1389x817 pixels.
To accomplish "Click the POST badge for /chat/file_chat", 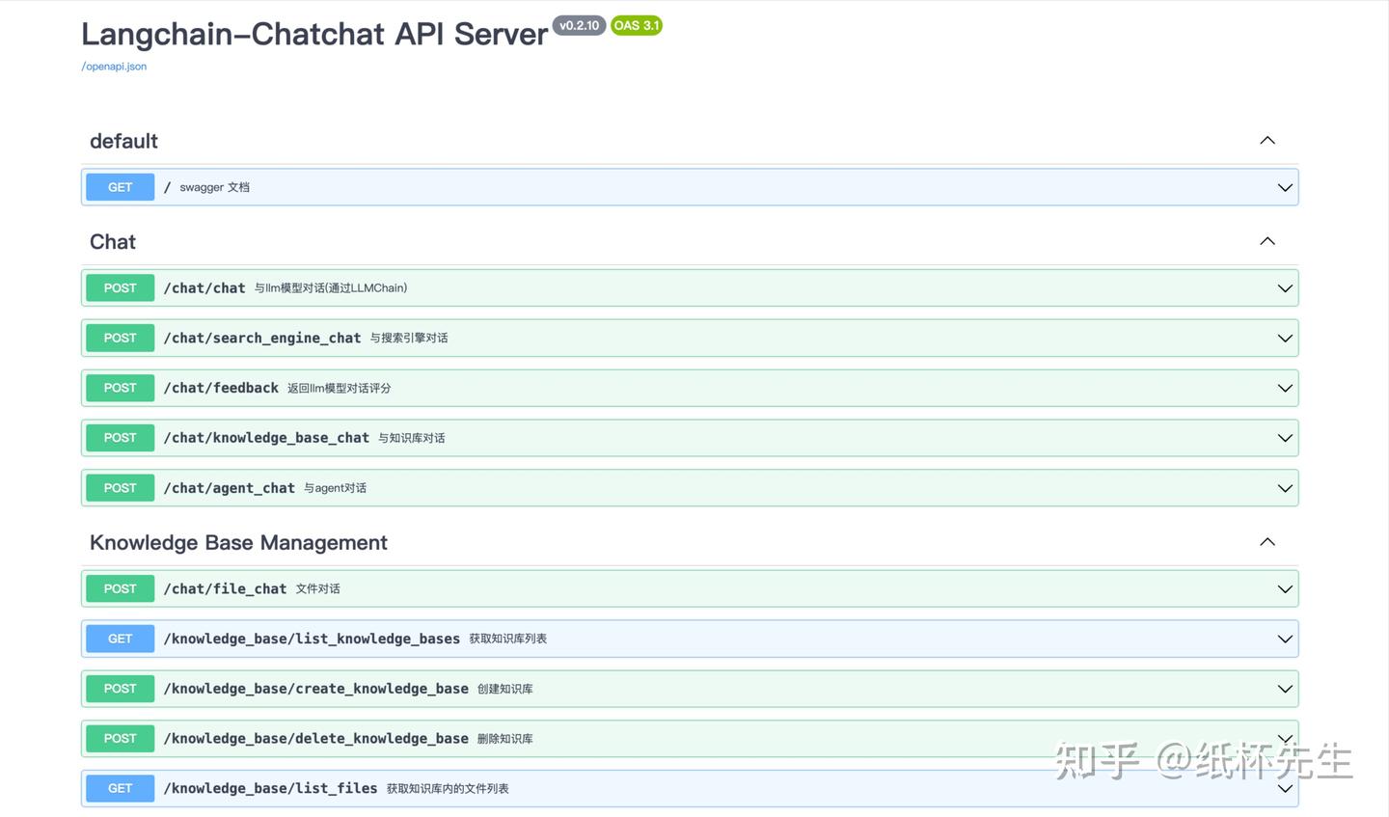I will tap(121, 588).
